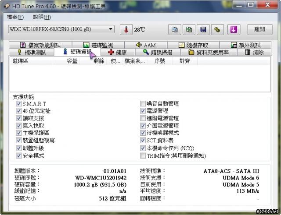Open the 隨機存取 tab
The width and height of the screenshot is (281, 215).
(x=193, y=45)
